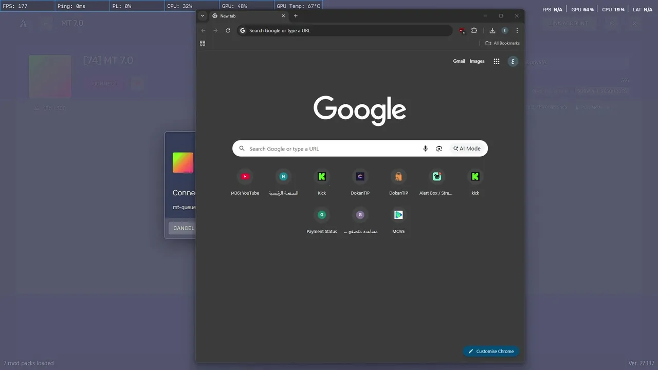Start voice search with microphone
The image size is (658, 370).
(425, 149)
